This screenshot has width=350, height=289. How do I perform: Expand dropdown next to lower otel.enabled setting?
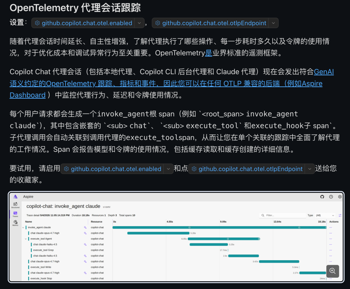[x=169, y=169]
